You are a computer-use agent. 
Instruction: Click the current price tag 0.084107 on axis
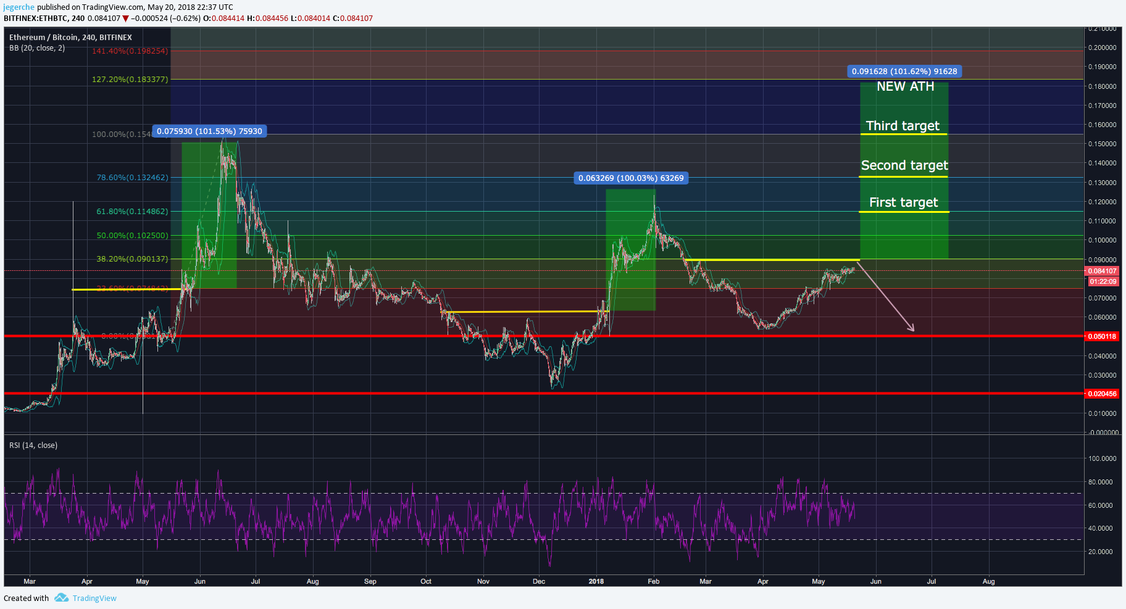[x=1102, y=271]
